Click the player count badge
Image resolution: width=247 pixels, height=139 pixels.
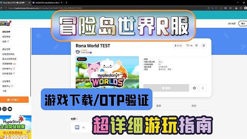coord(178,46)
